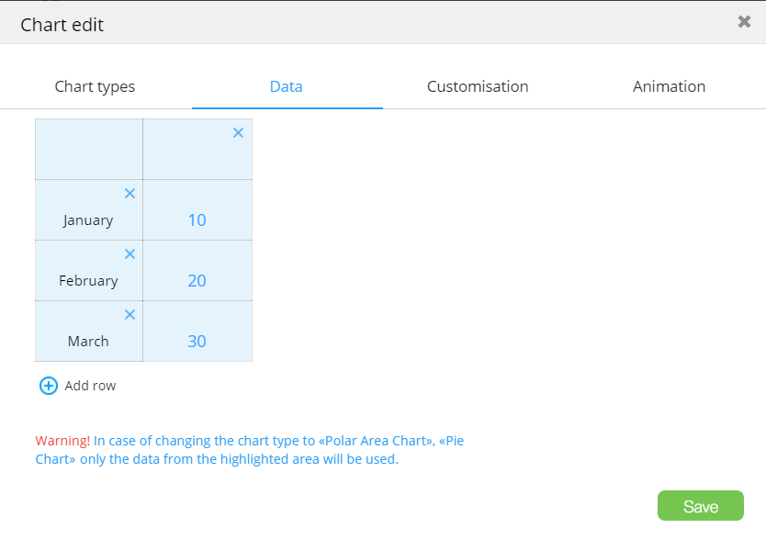Click the Add row label
Screen dimensions: 766x551
pos(90,386)
